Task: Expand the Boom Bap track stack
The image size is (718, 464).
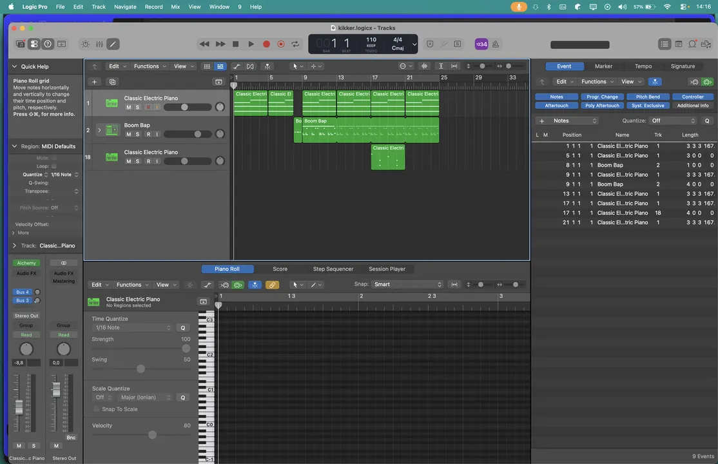Action: click(99, 130)
